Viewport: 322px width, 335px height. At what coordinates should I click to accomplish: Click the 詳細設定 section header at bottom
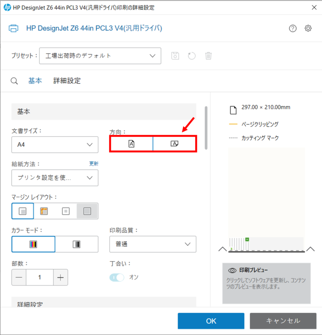click(104, 302)
